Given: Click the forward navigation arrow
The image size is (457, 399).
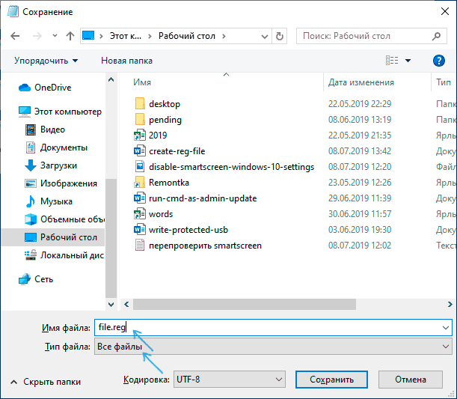Looking at the screenshot, I should 37,36.
